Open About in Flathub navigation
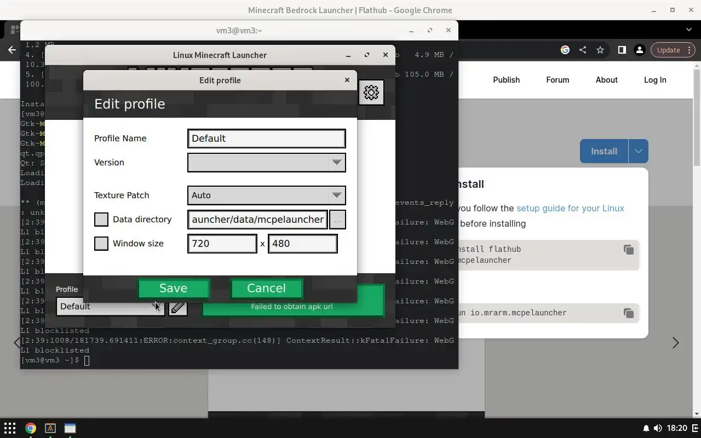 coord(607,80)
